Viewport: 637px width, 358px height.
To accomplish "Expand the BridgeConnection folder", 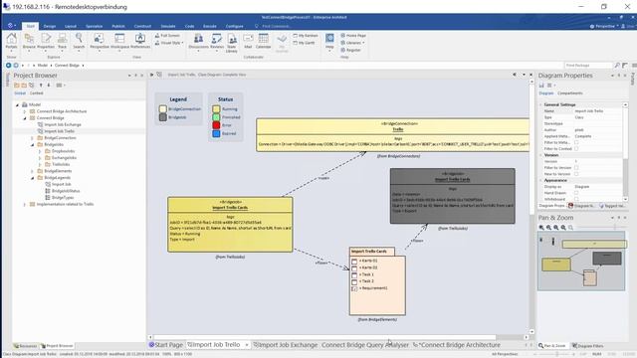I will coord(33,138).
